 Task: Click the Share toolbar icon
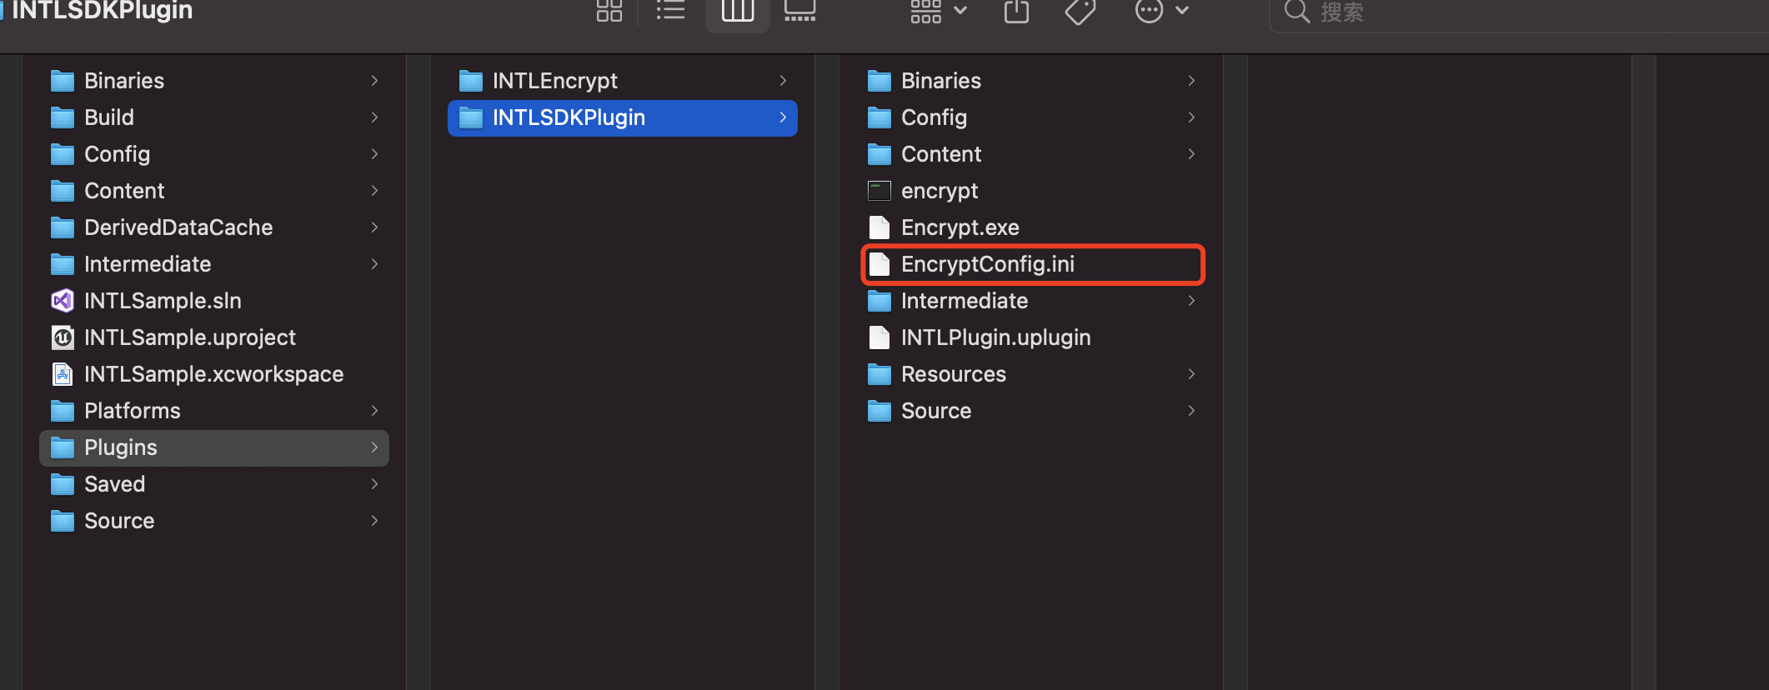1016,11
